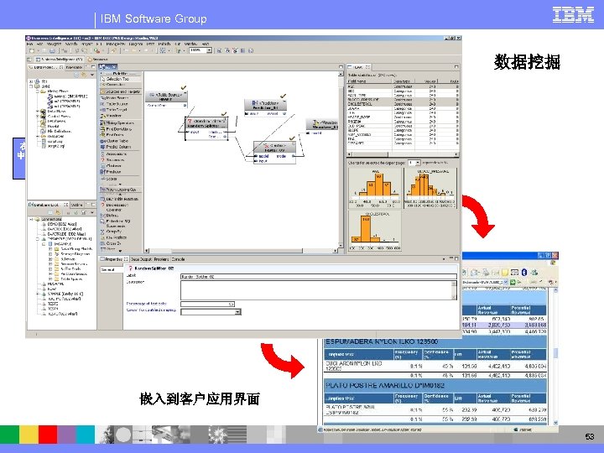
Task: Open the column for stratified sampling dropdown
Action: point(237,312)
